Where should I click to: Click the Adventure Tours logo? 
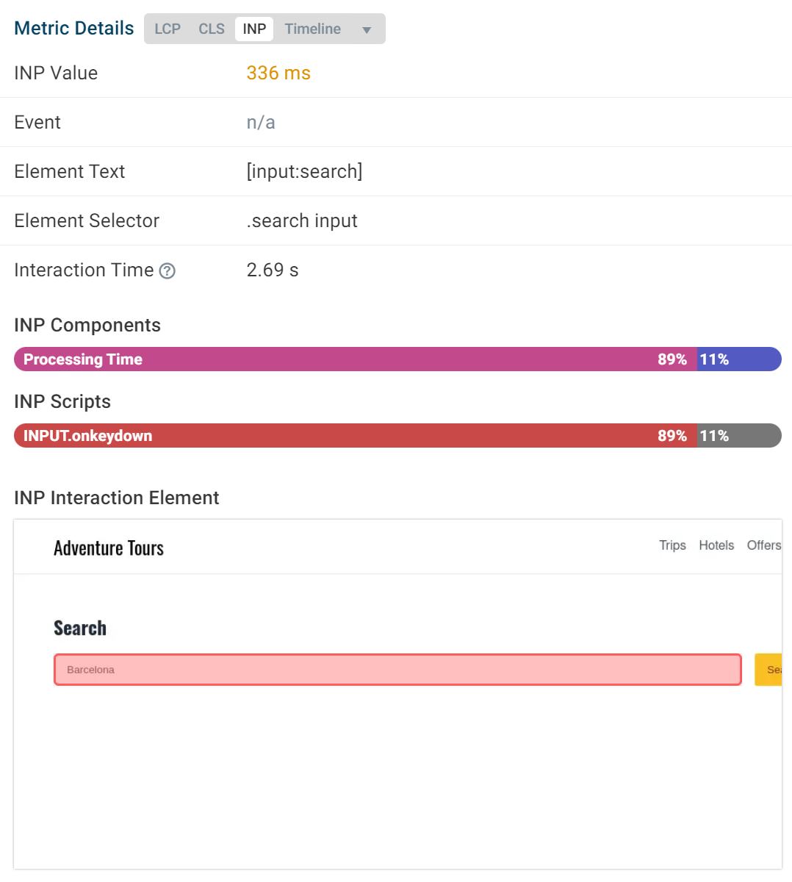coord(109,548)
